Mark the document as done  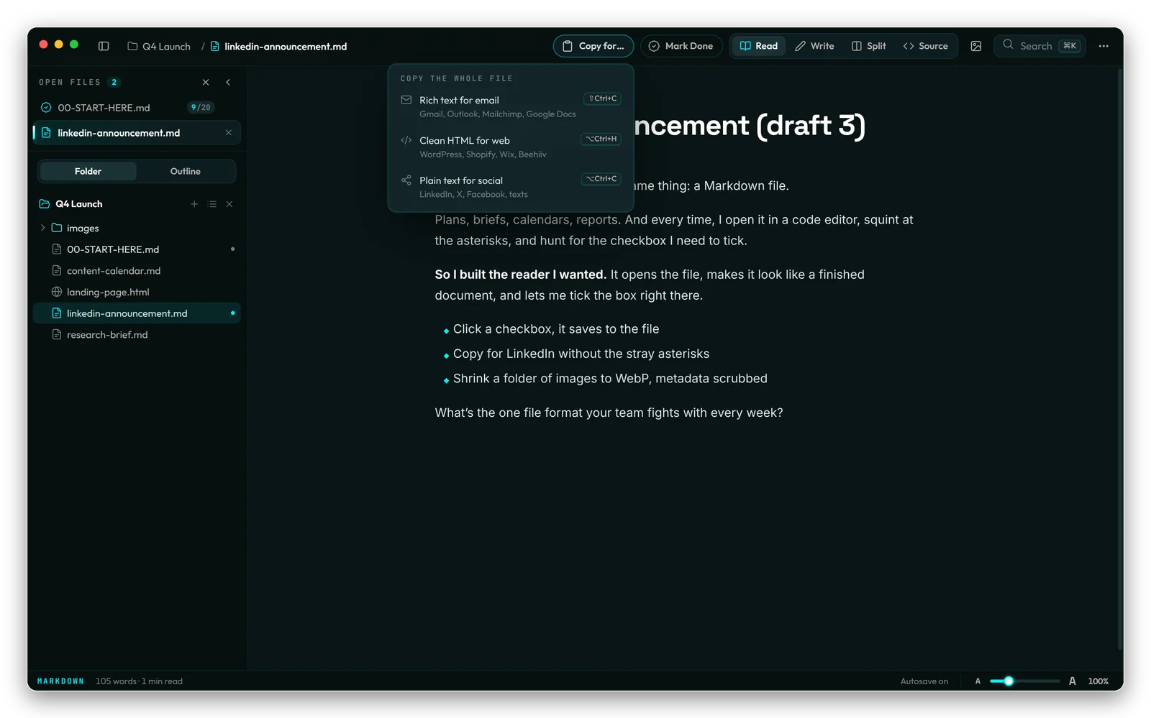681,46
